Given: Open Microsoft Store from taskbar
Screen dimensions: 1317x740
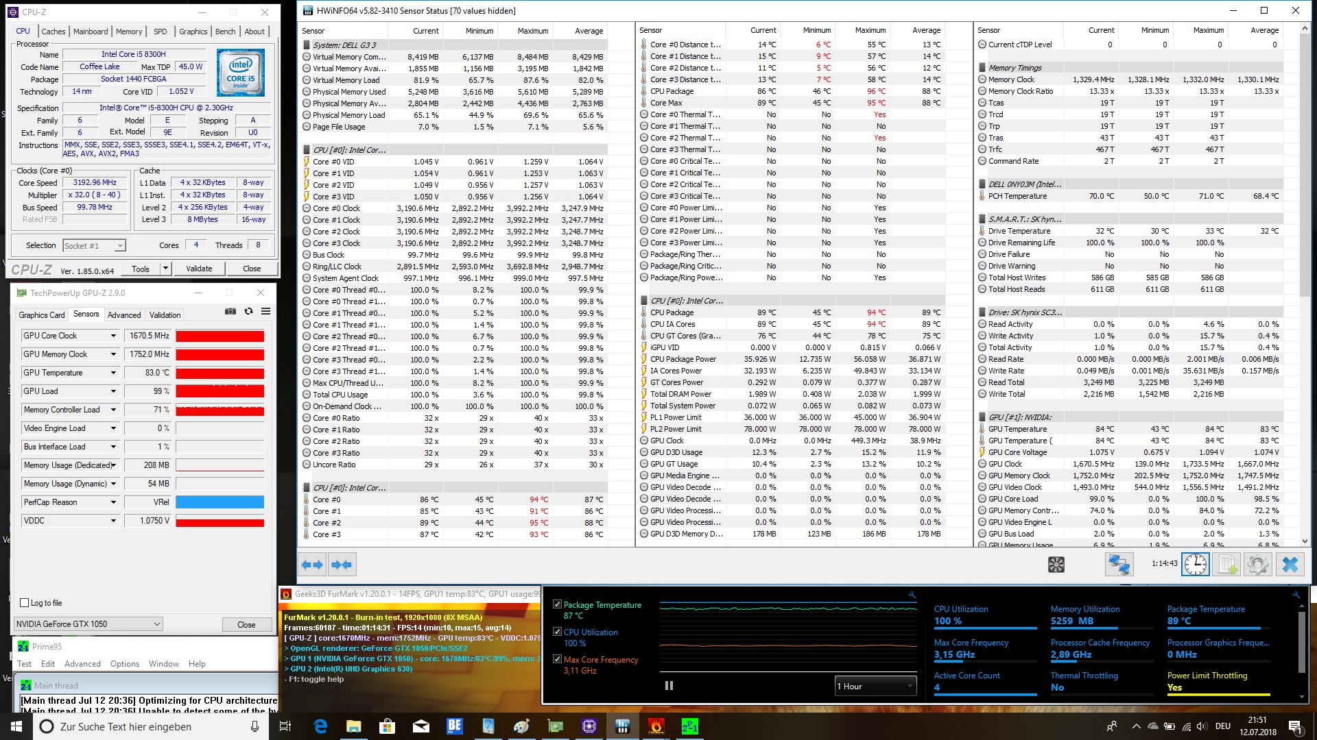Looking at the screenshot, I should (x=388, y=726).
